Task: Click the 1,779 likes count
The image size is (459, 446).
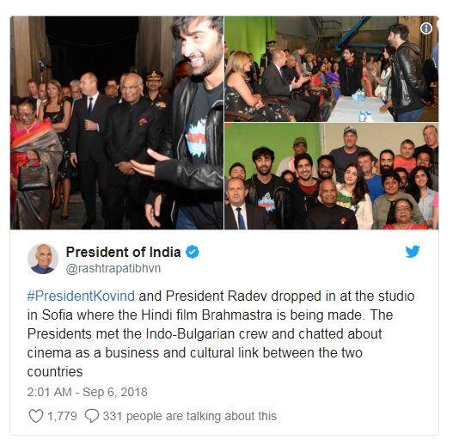Action: pyautogui.click(x=62, y=416)
